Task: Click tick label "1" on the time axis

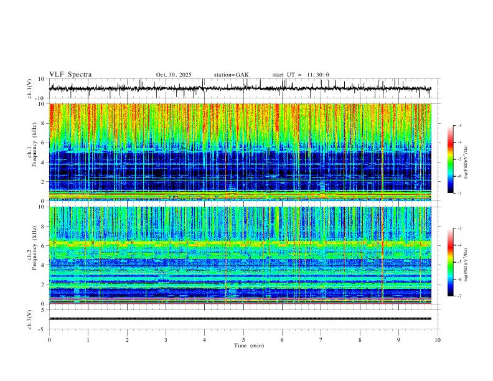Action: [88, 340]
